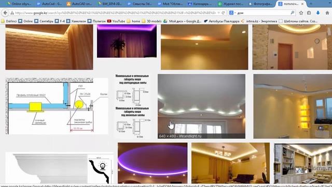Open the 'Автобусы Павлодара' bookmark

tap(222, 21)
